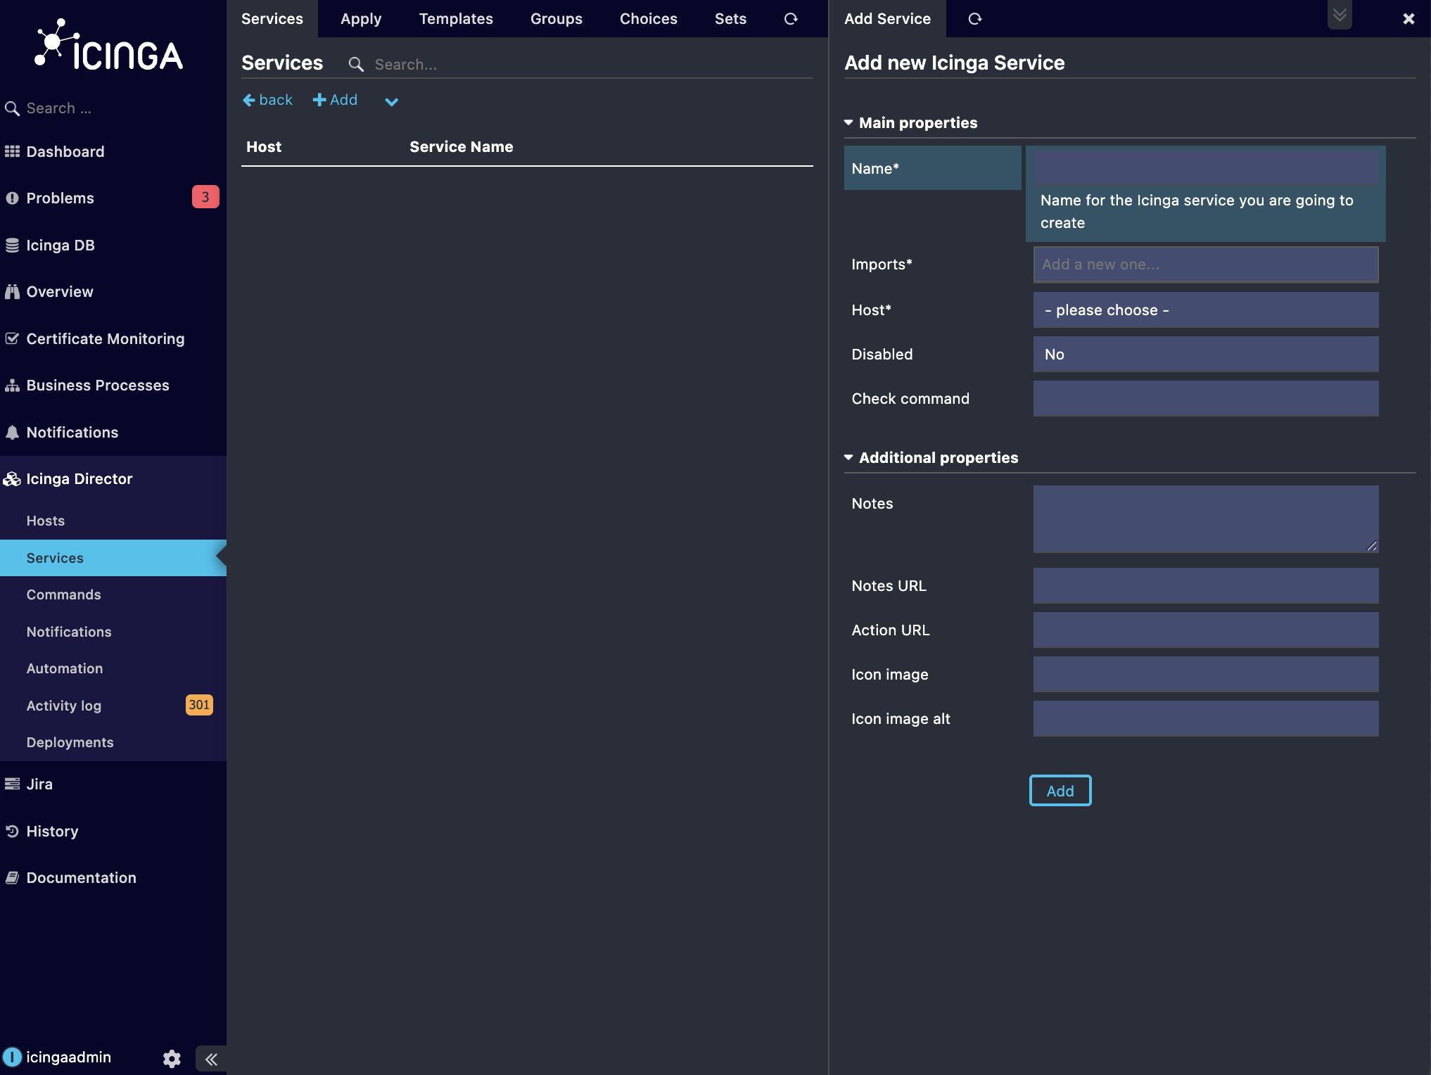Open Commands in Director menu

(113, 594)
